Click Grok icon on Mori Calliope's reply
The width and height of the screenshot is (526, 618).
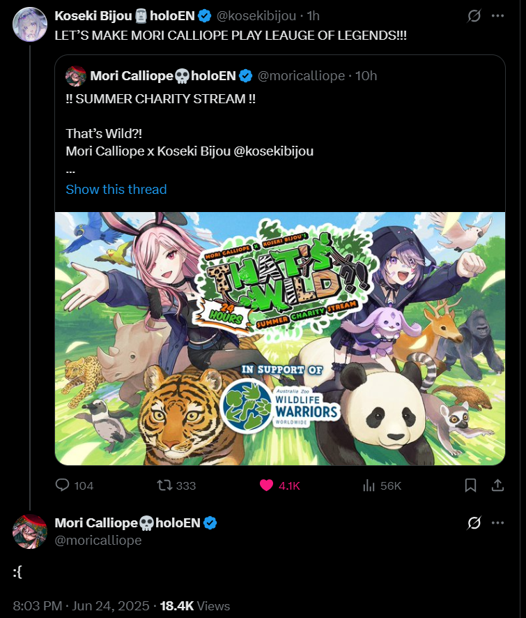click(474, 522)
